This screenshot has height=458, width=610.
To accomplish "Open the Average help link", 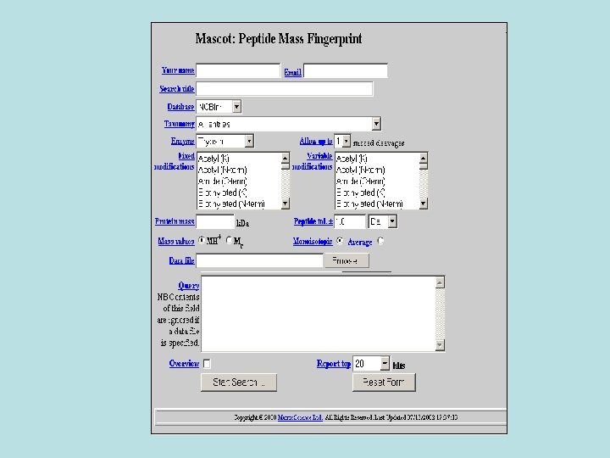I will [x=360, y=243].
